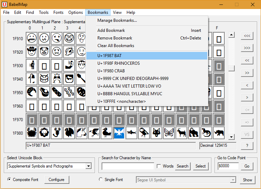This screenshot has height=189, width=261.
Task: Choose Add Bookmark menu entry
Action: (147, 30)
